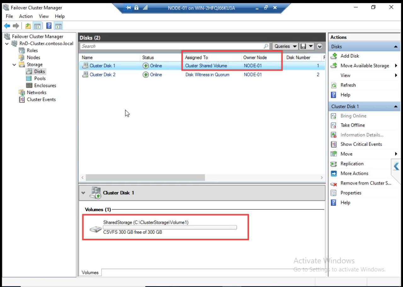Click the pin icon in connection bar
Viewport: 403px width, 287px height.
(128, 8)
